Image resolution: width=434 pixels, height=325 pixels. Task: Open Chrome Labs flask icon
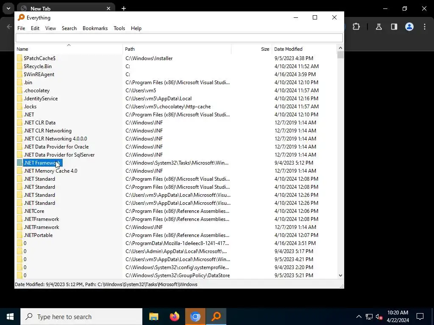(x=378, y=27)
